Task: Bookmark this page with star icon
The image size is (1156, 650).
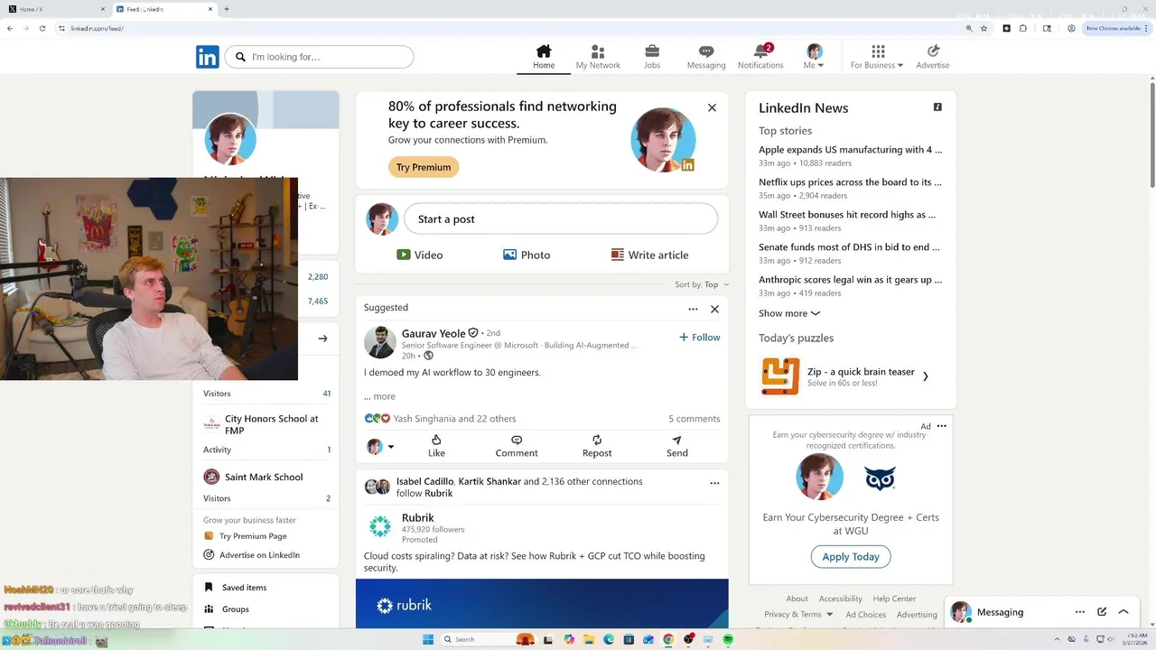Action: (x=984, y=28)
